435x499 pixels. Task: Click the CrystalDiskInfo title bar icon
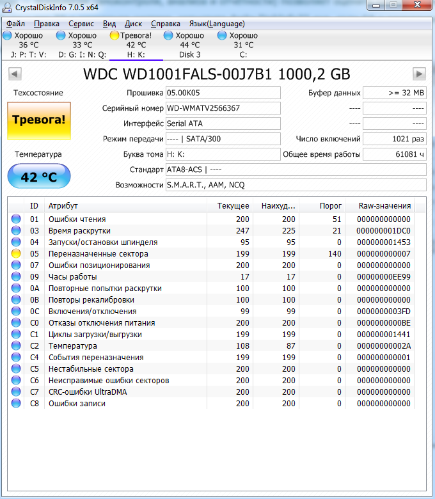[x=7, y=7]
